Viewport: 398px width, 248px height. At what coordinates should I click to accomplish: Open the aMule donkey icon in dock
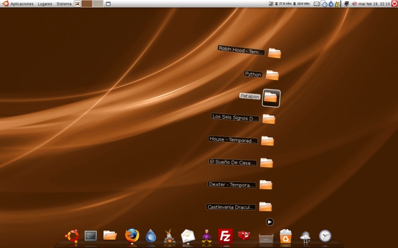tap(170, 236)
